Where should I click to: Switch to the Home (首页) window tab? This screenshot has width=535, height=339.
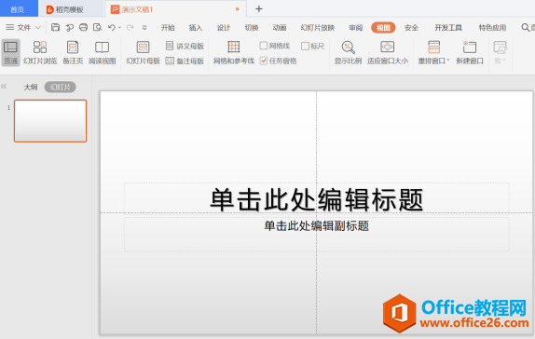tap(18, 9)
